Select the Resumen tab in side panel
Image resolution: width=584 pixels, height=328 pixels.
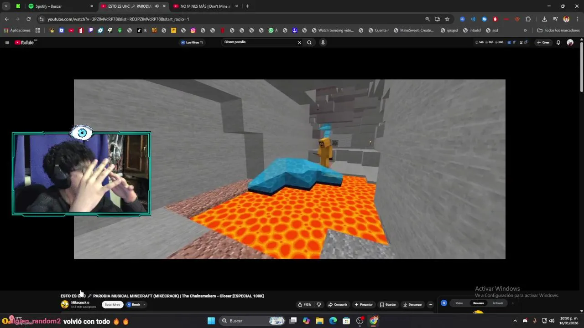coord(478,303)
